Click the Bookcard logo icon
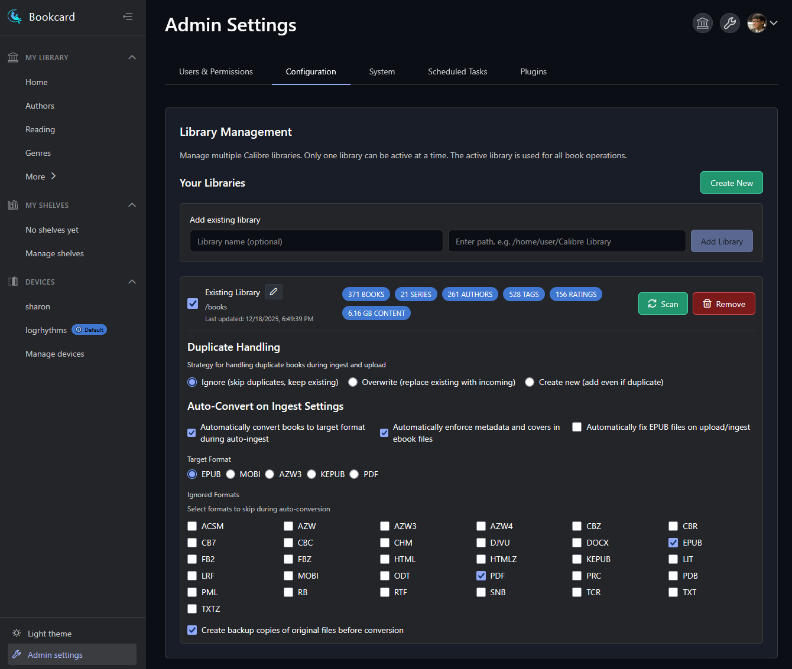Image resolution: width=792 pixels, height=669 pixels. [15, 17]
